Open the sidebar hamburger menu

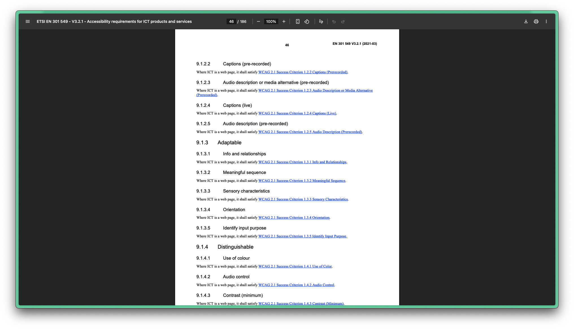point(28,21)
